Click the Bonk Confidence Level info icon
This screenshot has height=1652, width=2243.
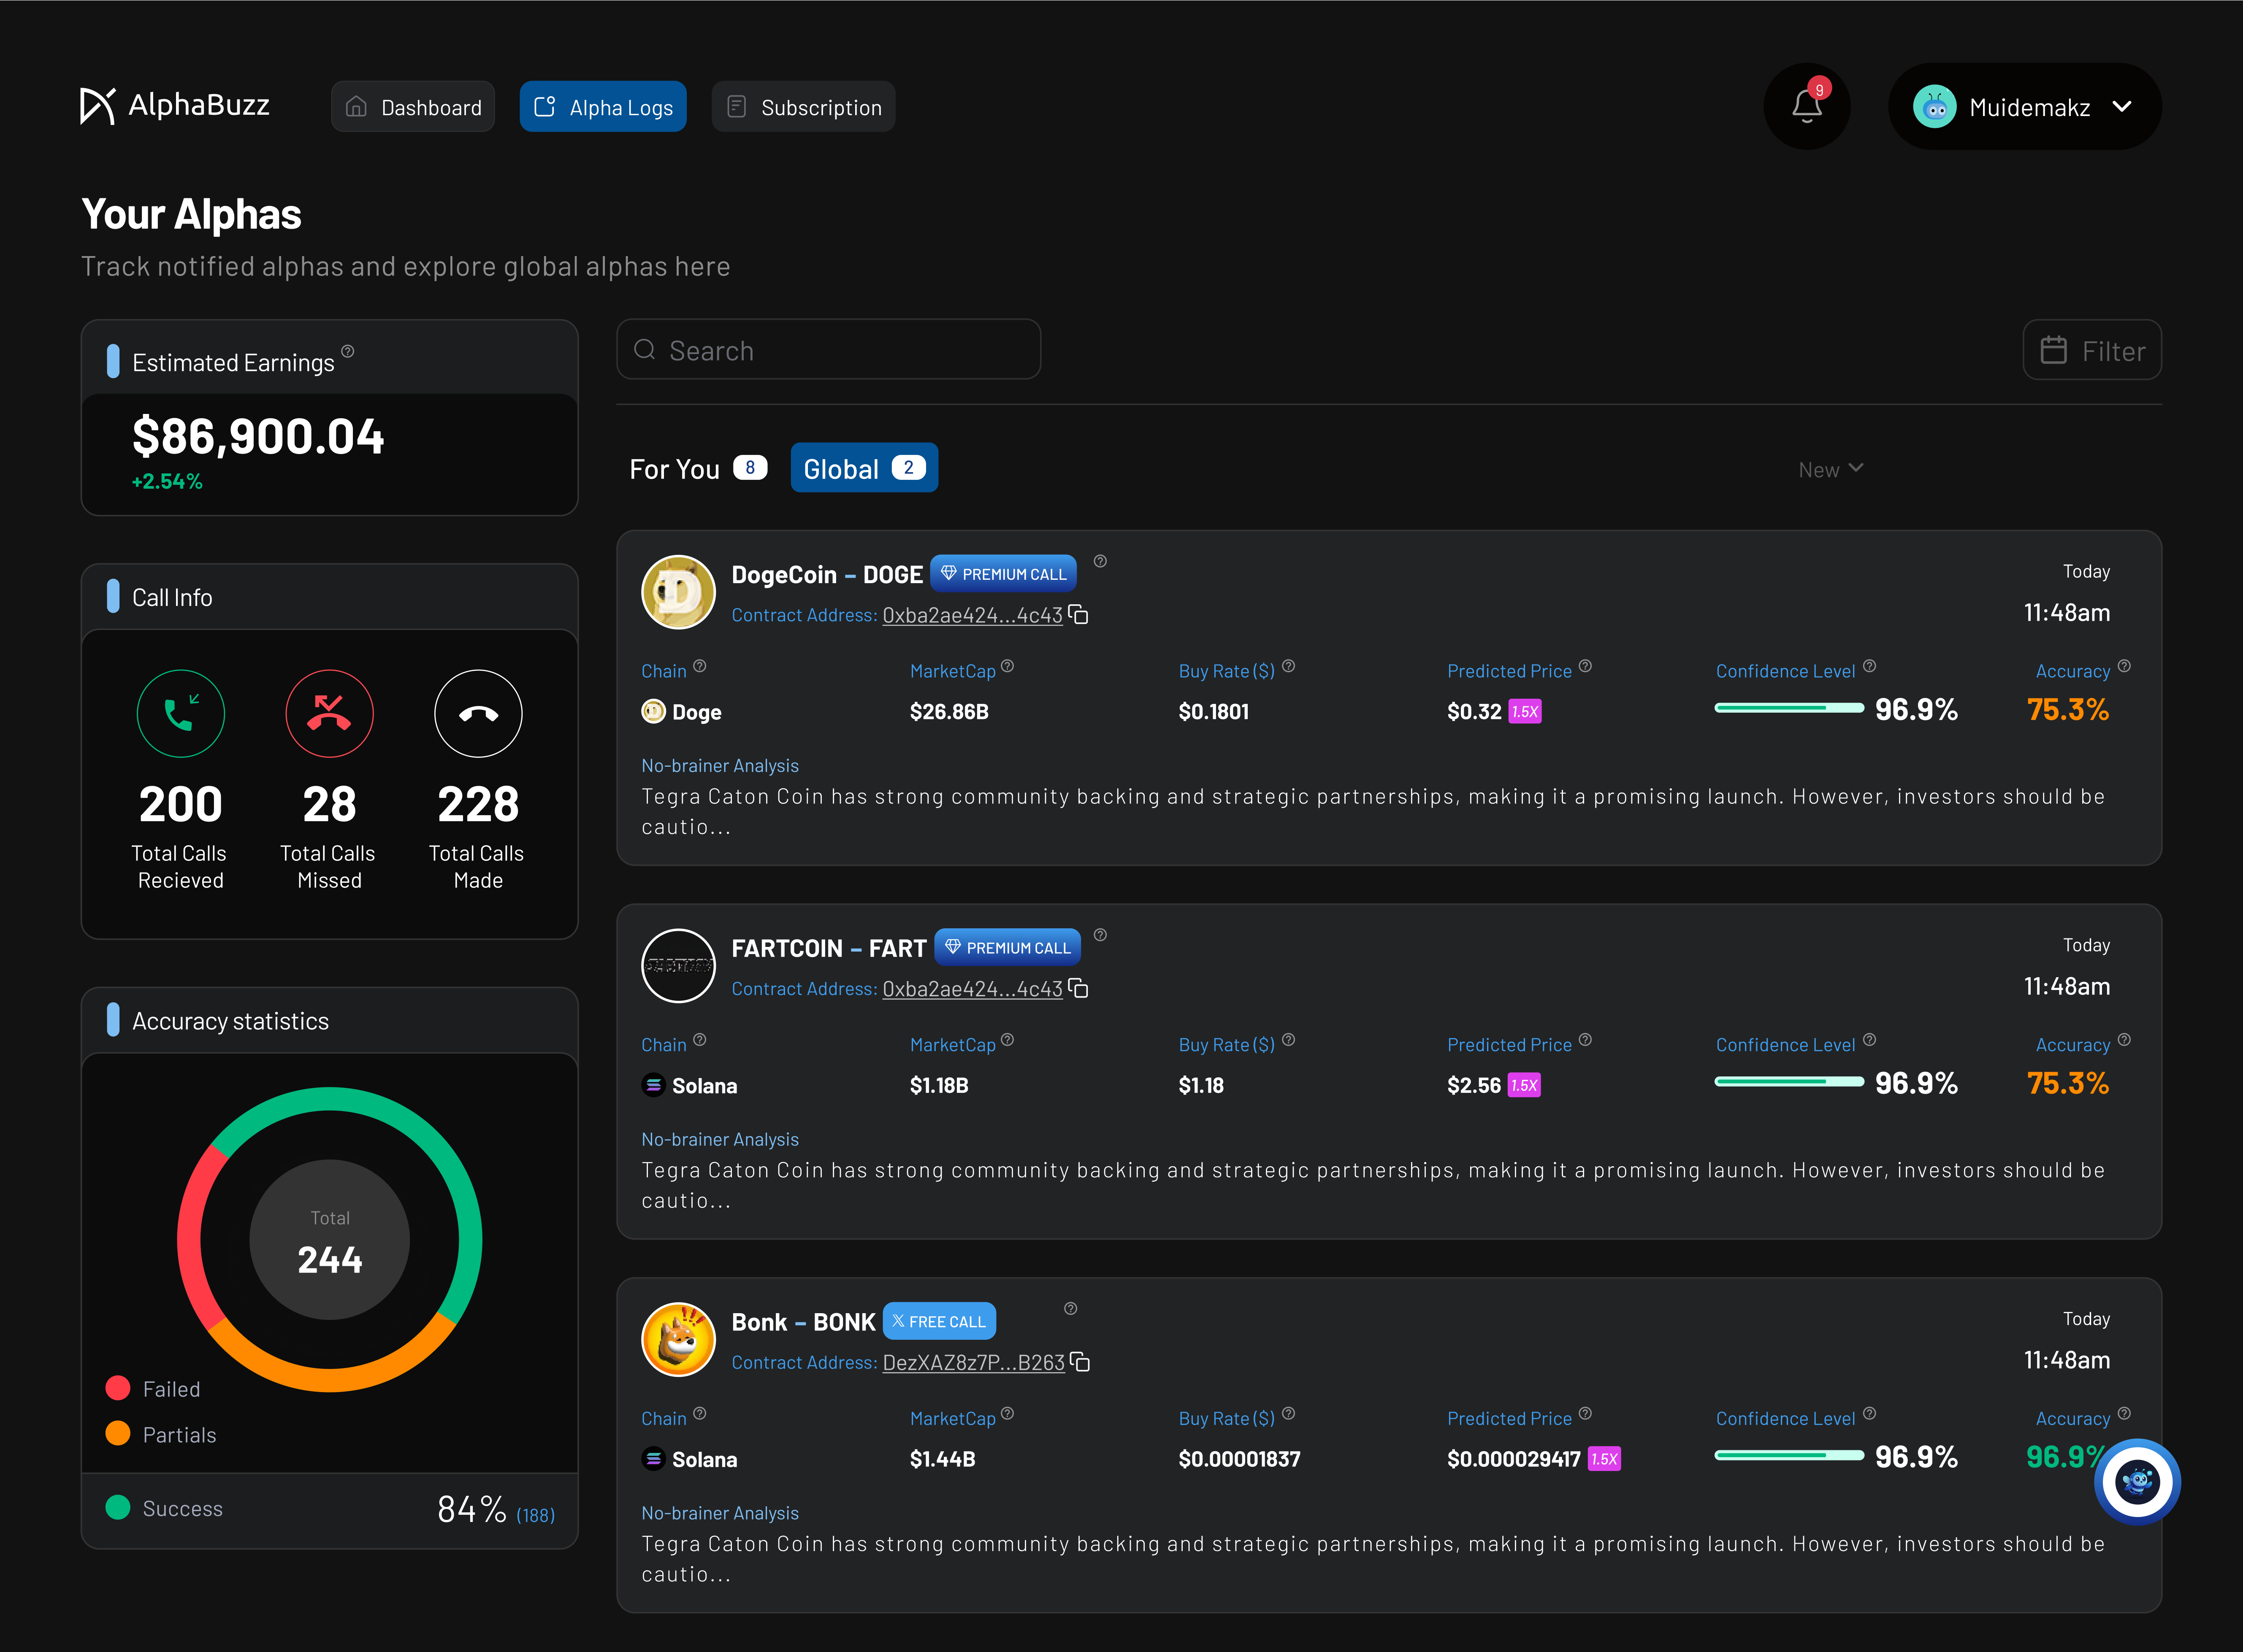pyautogui.click(x=1869, y=1414)
